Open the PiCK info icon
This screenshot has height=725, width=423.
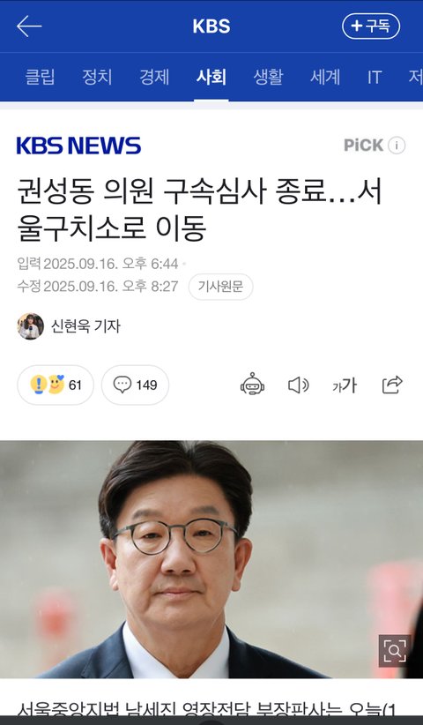click(x=397, y=146)
